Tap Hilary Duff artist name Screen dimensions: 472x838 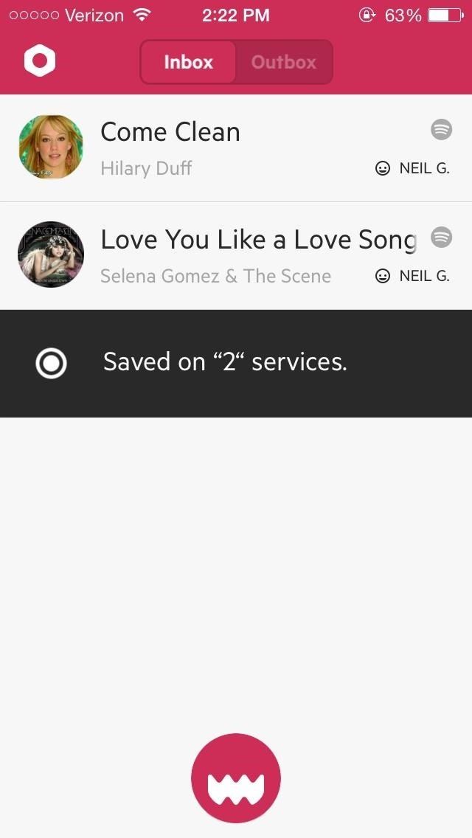pyautogui.click(x=146, y=168)
